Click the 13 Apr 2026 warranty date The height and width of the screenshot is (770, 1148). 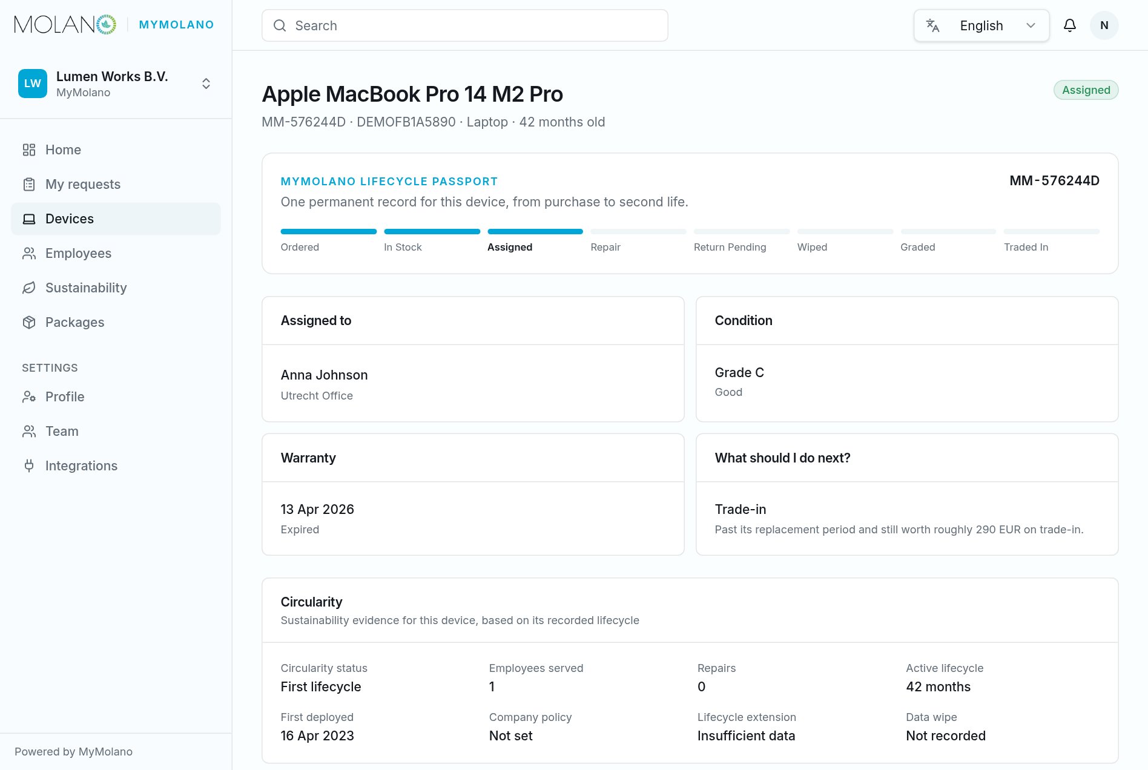coord(317,509)
